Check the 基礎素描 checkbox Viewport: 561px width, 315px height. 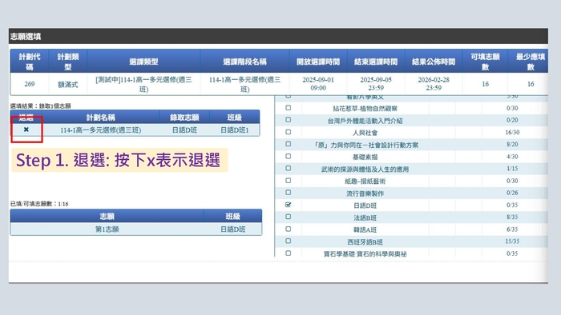coord(288,156)
